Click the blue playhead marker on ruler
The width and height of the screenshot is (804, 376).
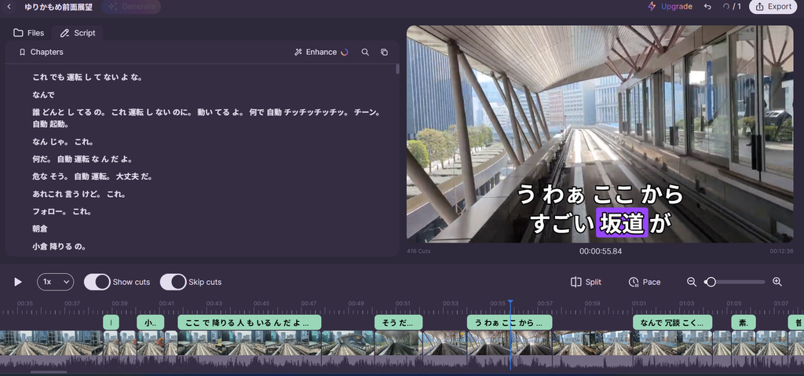click(x=510, y=303)
